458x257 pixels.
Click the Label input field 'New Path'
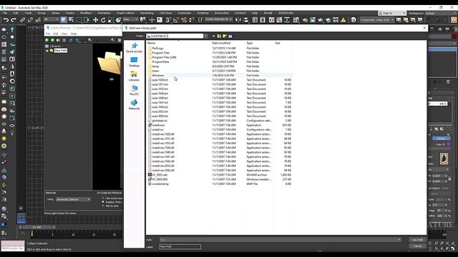coord(180,246)
